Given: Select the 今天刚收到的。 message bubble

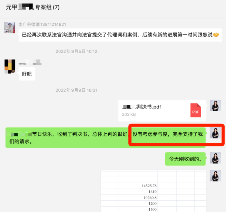Looking at the screenshot, I should click(185, 159).
